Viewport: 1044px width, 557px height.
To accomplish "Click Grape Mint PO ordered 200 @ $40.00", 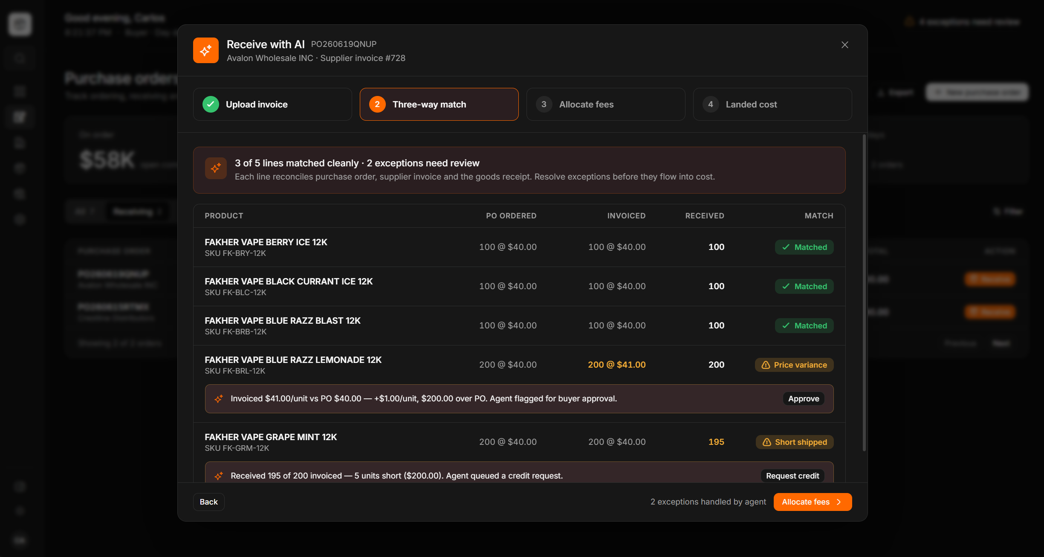I will 508,442.
